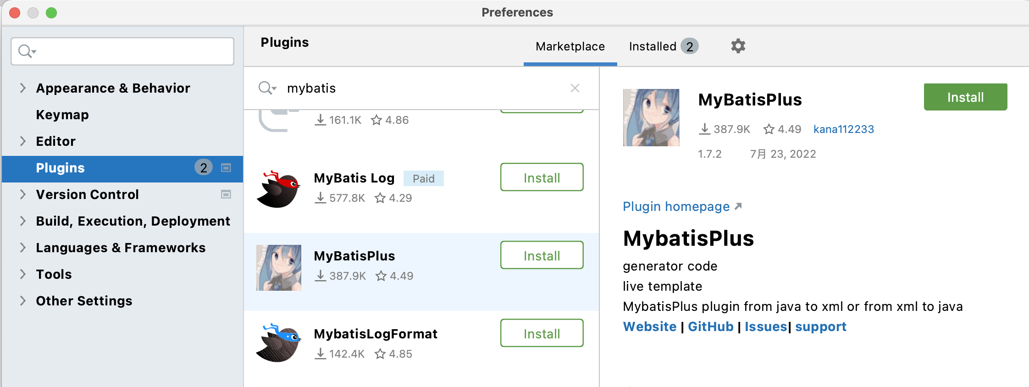Select Keymap in the settings tree
This screenshot has width=1029, height=387.
(x=62, y=115)
